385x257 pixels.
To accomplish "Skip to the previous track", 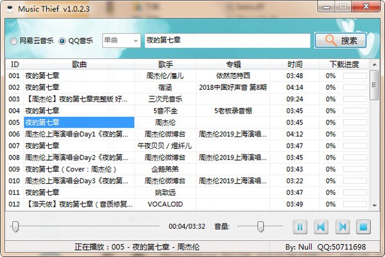I will tap(321, 226).
